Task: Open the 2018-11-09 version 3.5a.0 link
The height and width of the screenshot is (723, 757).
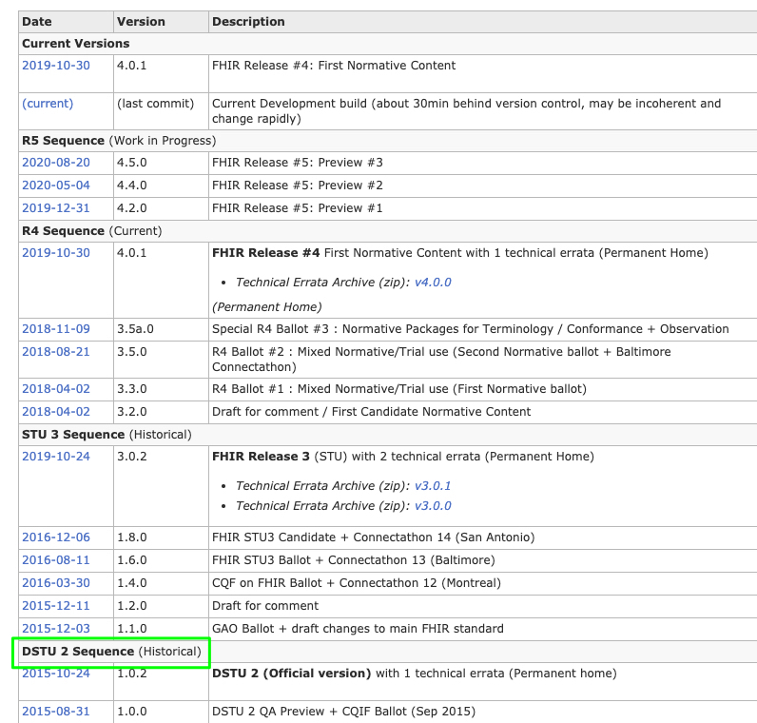Action: pos(56,329)
